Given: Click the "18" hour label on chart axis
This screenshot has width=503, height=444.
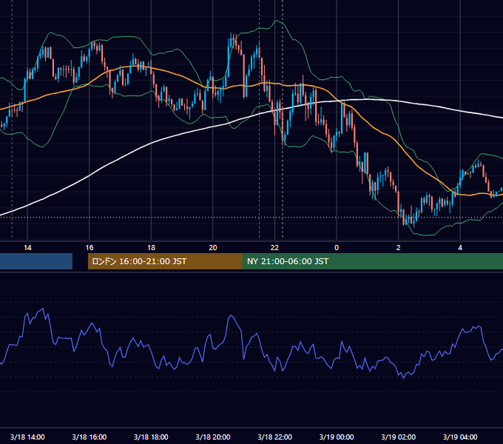Looking at the screenshot, I should click(x=151, y=248).
